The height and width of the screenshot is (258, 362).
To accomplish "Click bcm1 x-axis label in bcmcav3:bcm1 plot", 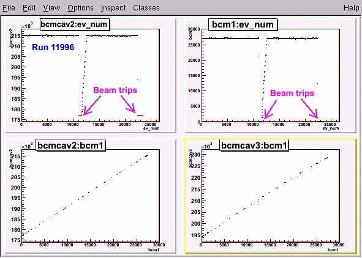I will [333, 250].
